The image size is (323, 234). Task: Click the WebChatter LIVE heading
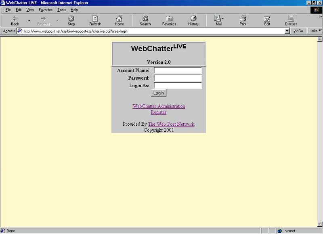coord(159,48)
